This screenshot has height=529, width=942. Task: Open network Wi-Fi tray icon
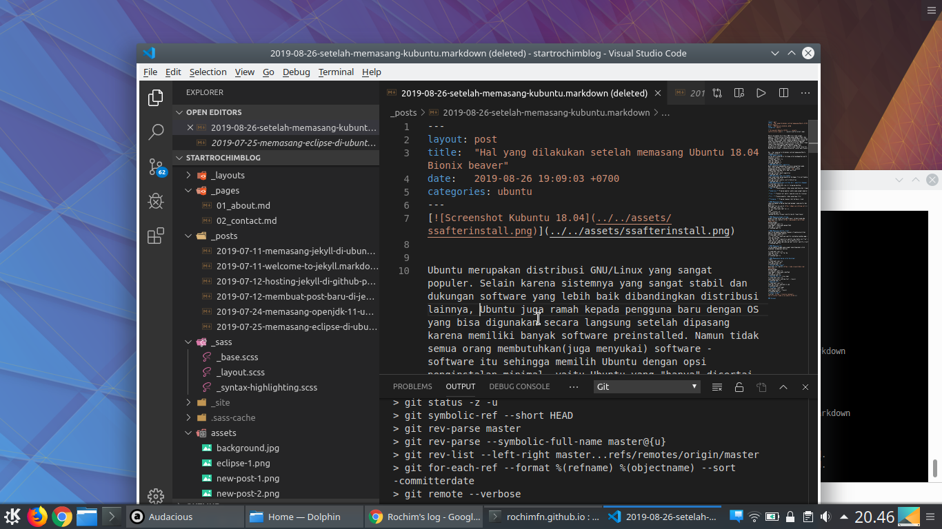click(754, 517)
